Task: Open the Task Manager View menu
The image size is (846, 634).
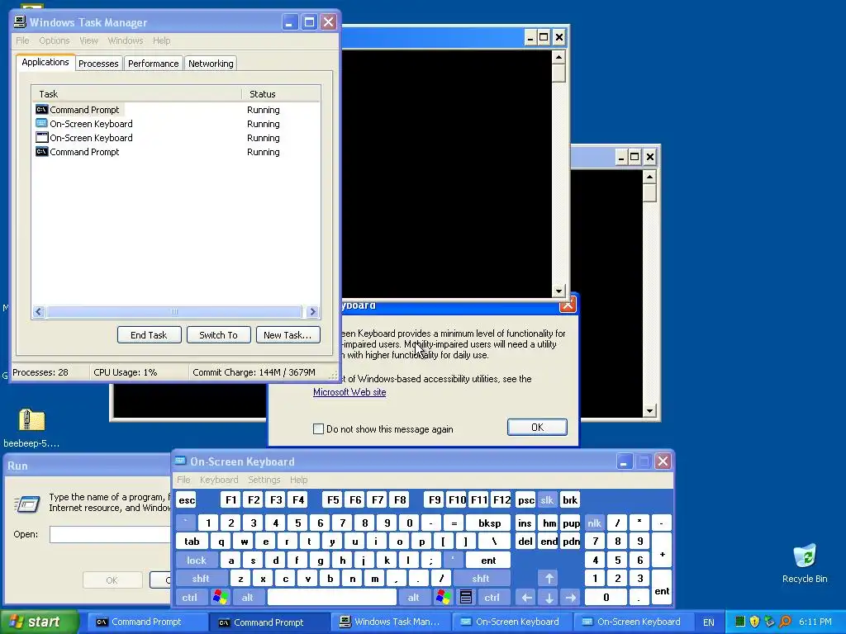Action: 88,40
